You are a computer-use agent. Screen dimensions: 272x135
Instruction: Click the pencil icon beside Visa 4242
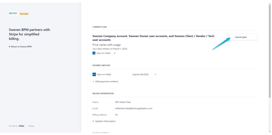[114, 53]
